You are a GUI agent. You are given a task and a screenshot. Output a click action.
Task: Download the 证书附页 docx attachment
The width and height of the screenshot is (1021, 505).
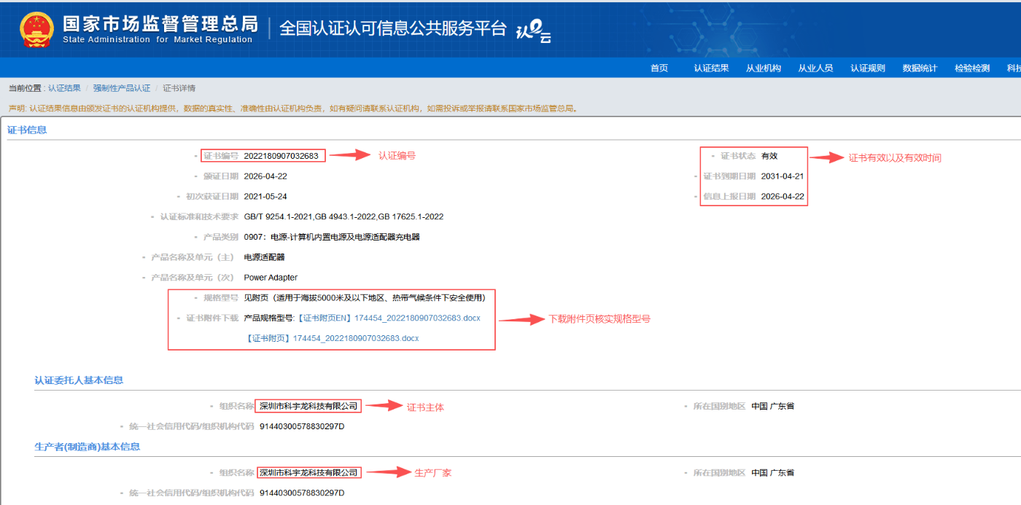click(333, 338)
